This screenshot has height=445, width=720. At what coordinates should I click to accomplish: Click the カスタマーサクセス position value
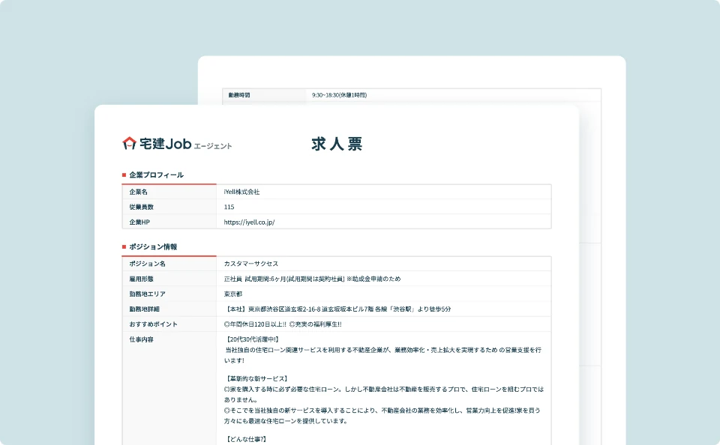pyautogui.click(x=250, y=264)
